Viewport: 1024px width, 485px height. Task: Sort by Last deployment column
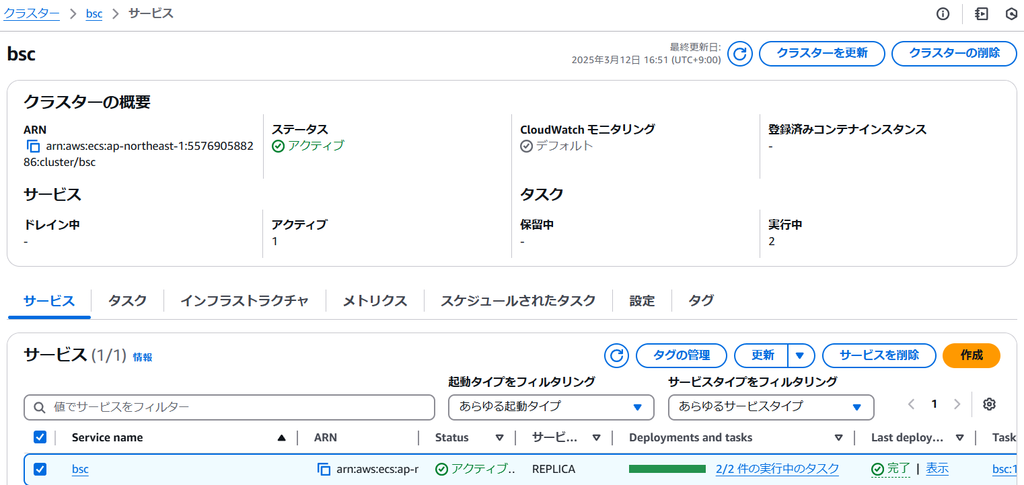[960, 438]
